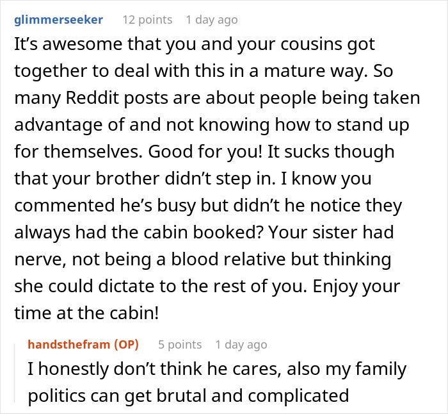Click the phrase "blood relative"
Screen dimensions: 448x414
tap(228, 259)
